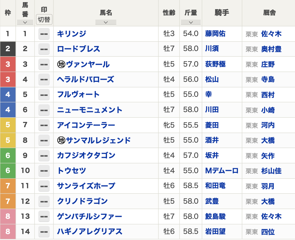
Task: Open horse page for ゲンパチルシファー
Action: point(90,216)
